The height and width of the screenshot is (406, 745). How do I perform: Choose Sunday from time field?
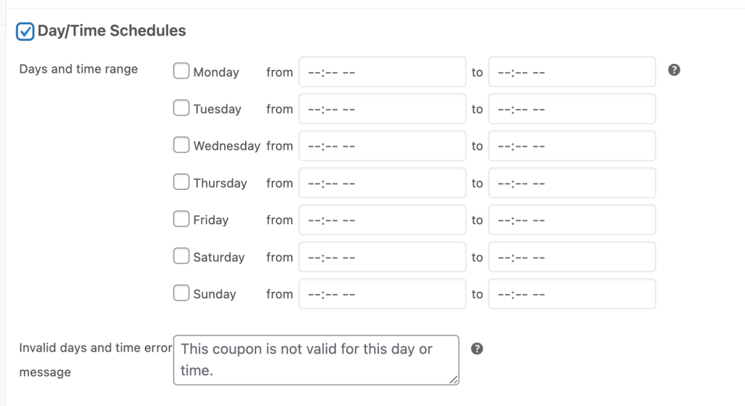coord(383,294)
